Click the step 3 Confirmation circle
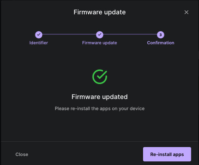 [161, 35]
